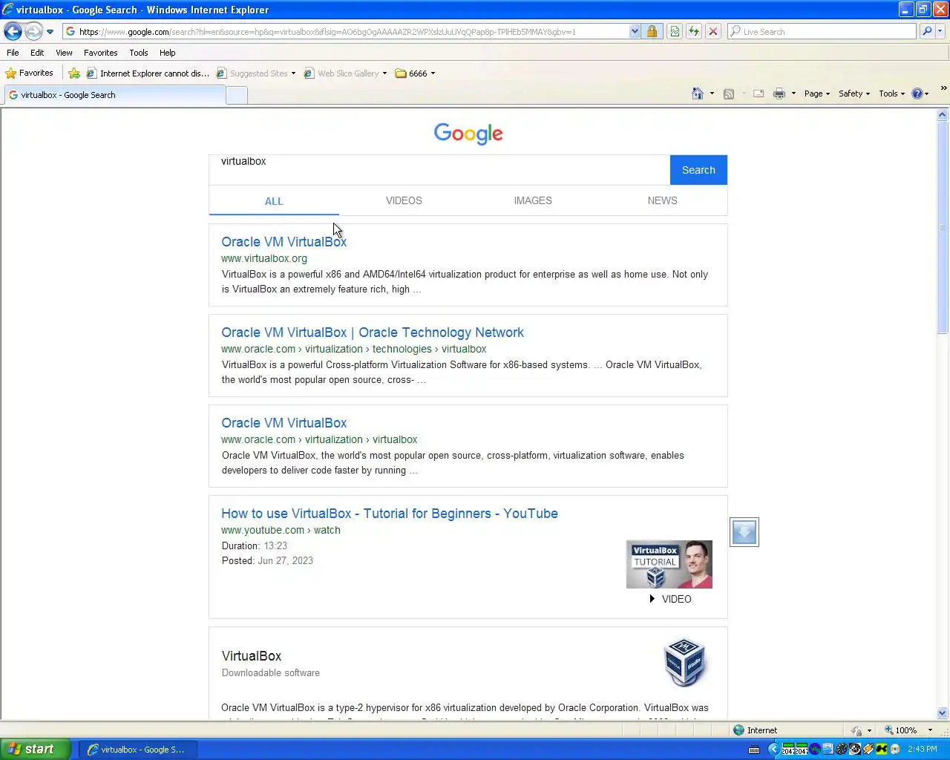Screen dimensions: 950x760
Task: Go back with the browser Back arrow
Action: coord(13,31)
